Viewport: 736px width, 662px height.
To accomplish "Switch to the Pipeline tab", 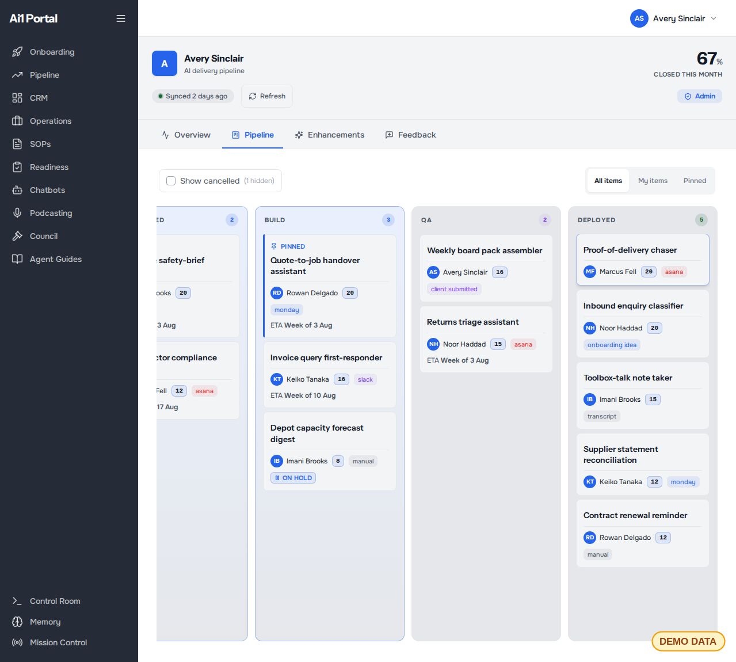I will (253, 135).
